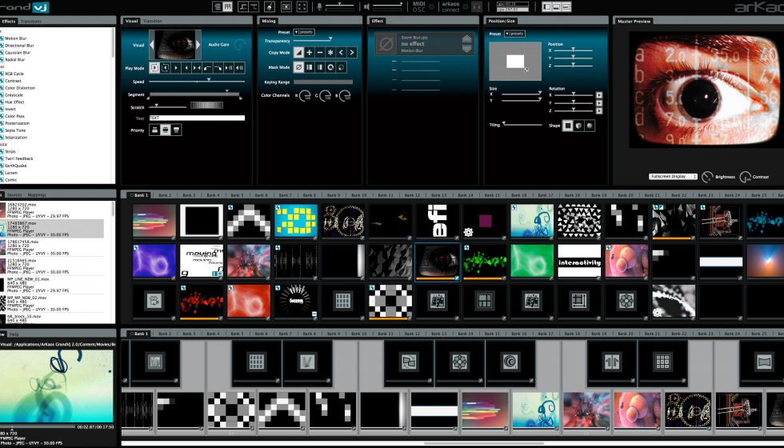Click the Tiling slider
The width and height of the screenshot is (784, 448).
pos(522,124)
